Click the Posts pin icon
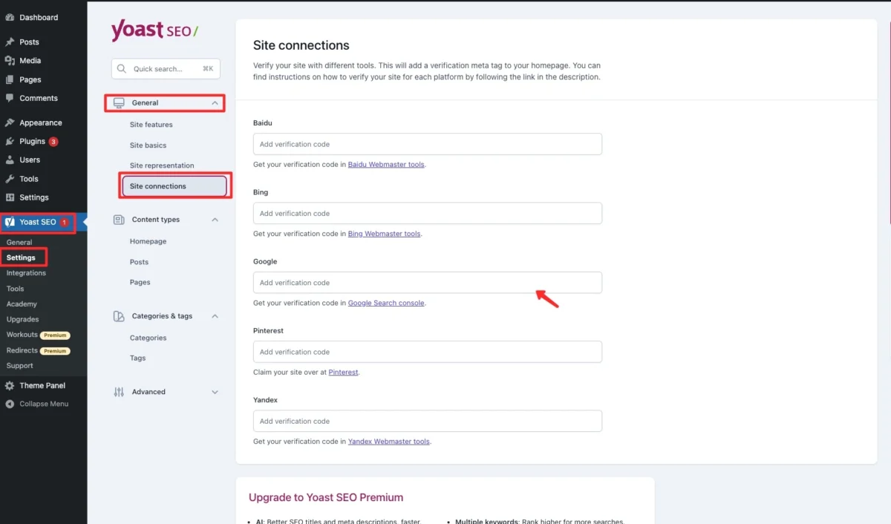Image resolution: width=891 pixels, height=524 pixels. click(10, 42)
